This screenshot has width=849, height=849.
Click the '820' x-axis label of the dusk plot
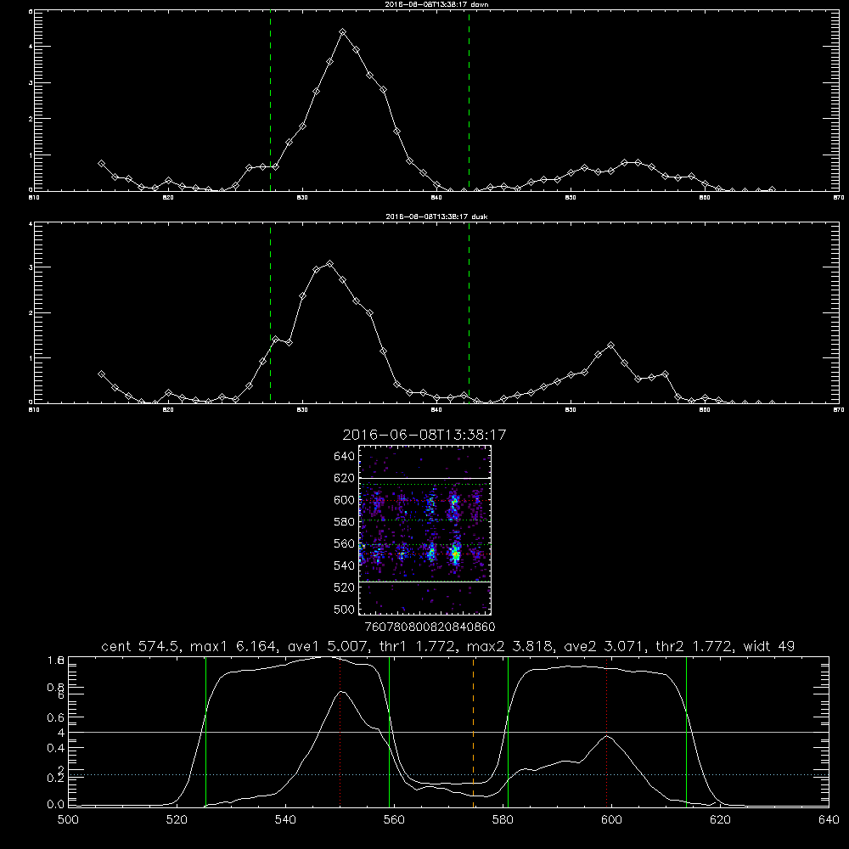[x=168, y=410]
